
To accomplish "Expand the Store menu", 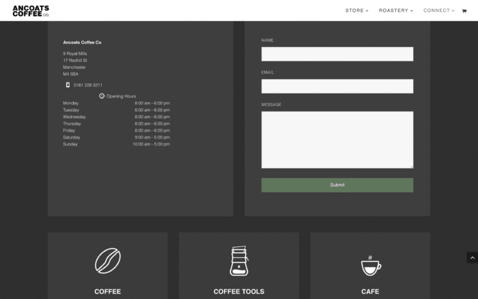I will (356, 11).
